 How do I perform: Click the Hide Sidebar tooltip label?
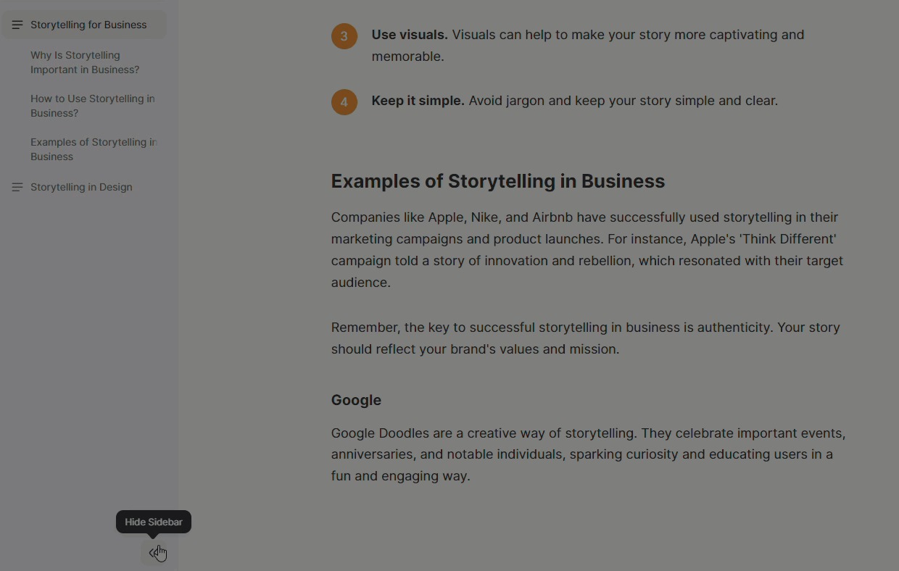click(x=154, y=522)
